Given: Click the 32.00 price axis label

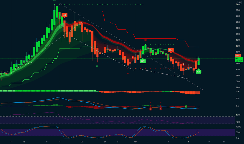Looking at the screenshot, I should click(x=238, y=81).
